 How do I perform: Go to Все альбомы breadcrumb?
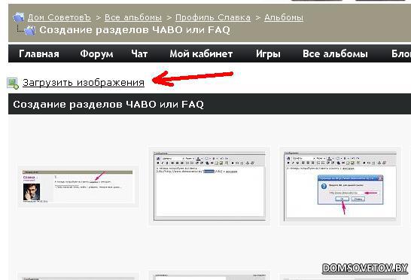click(133, 17)
